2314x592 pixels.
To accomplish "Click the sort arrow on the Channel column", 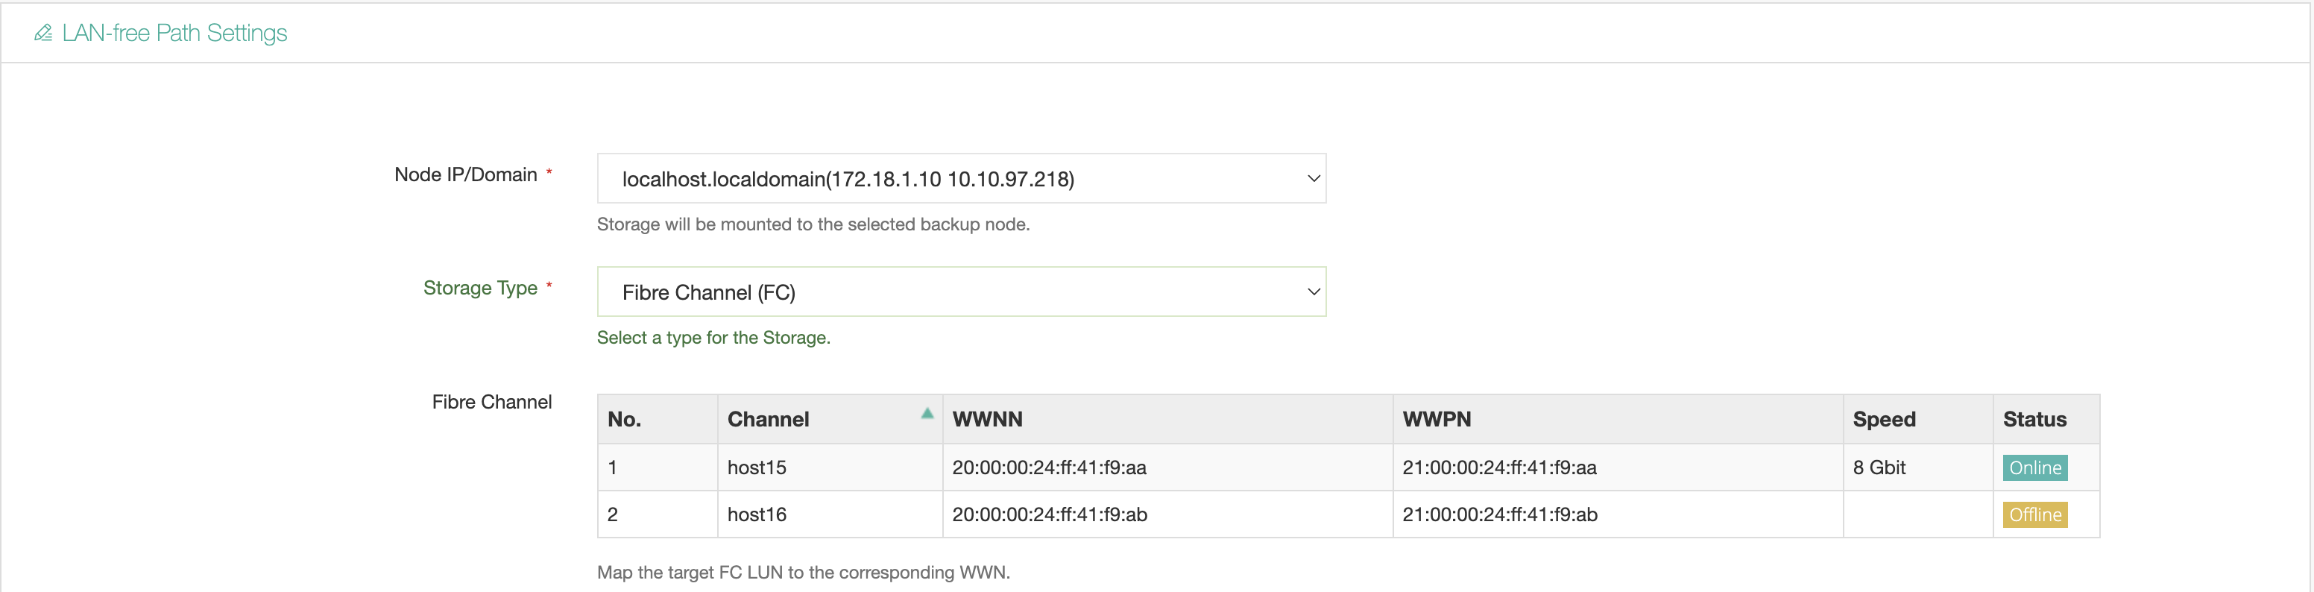I will [x=926, y=413].
